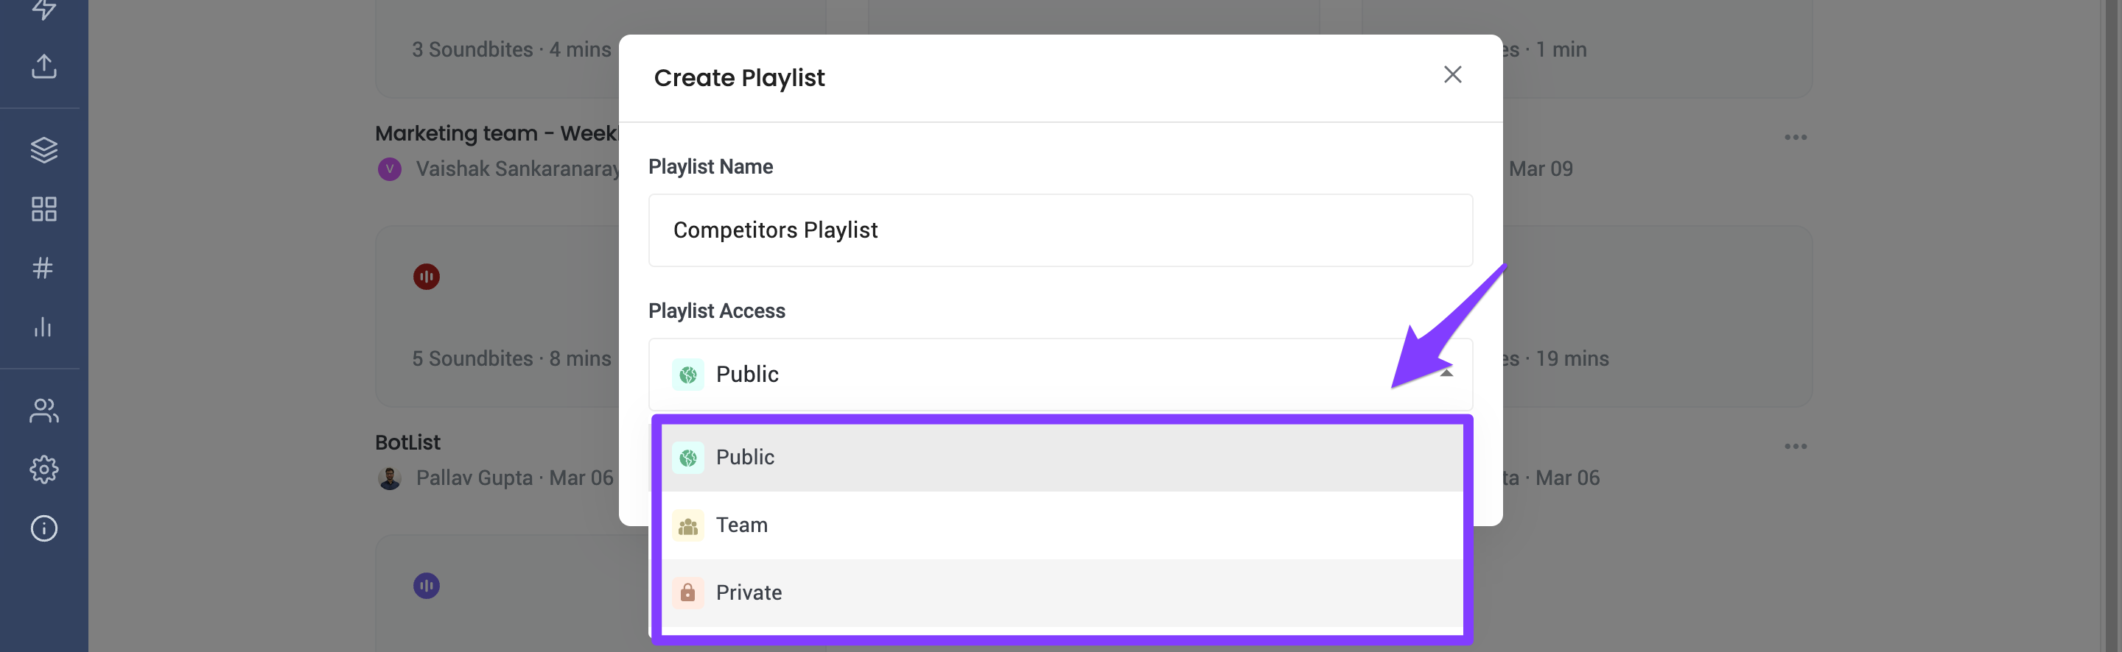Viewport: 2122px width, 652px height.
Task: Select the Public access option
Action: point(1061,458)
